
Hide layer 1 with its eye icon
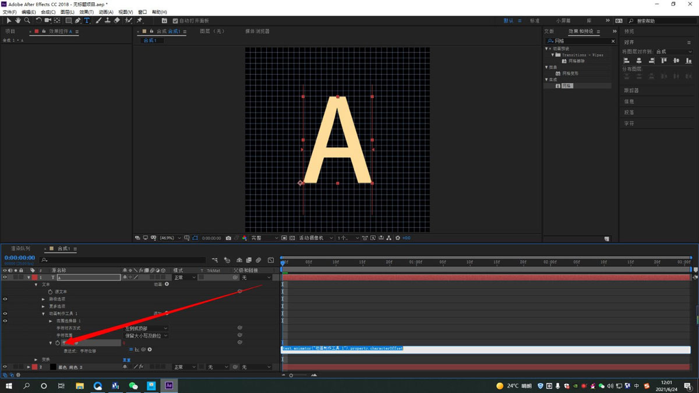click(5, 278)
